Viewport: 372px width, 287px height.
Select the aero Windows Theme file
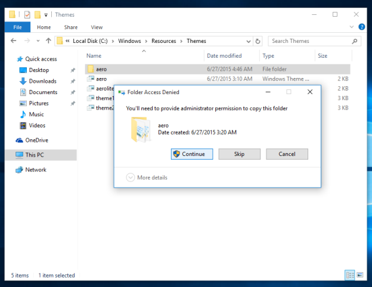(218, 79)
